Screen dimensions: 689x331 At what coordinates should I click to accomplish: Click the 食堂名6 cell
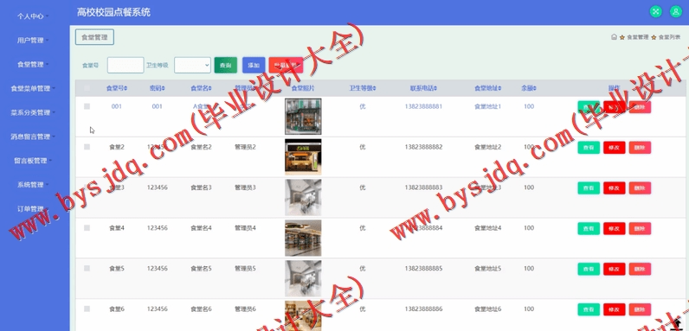click(201, 309)
